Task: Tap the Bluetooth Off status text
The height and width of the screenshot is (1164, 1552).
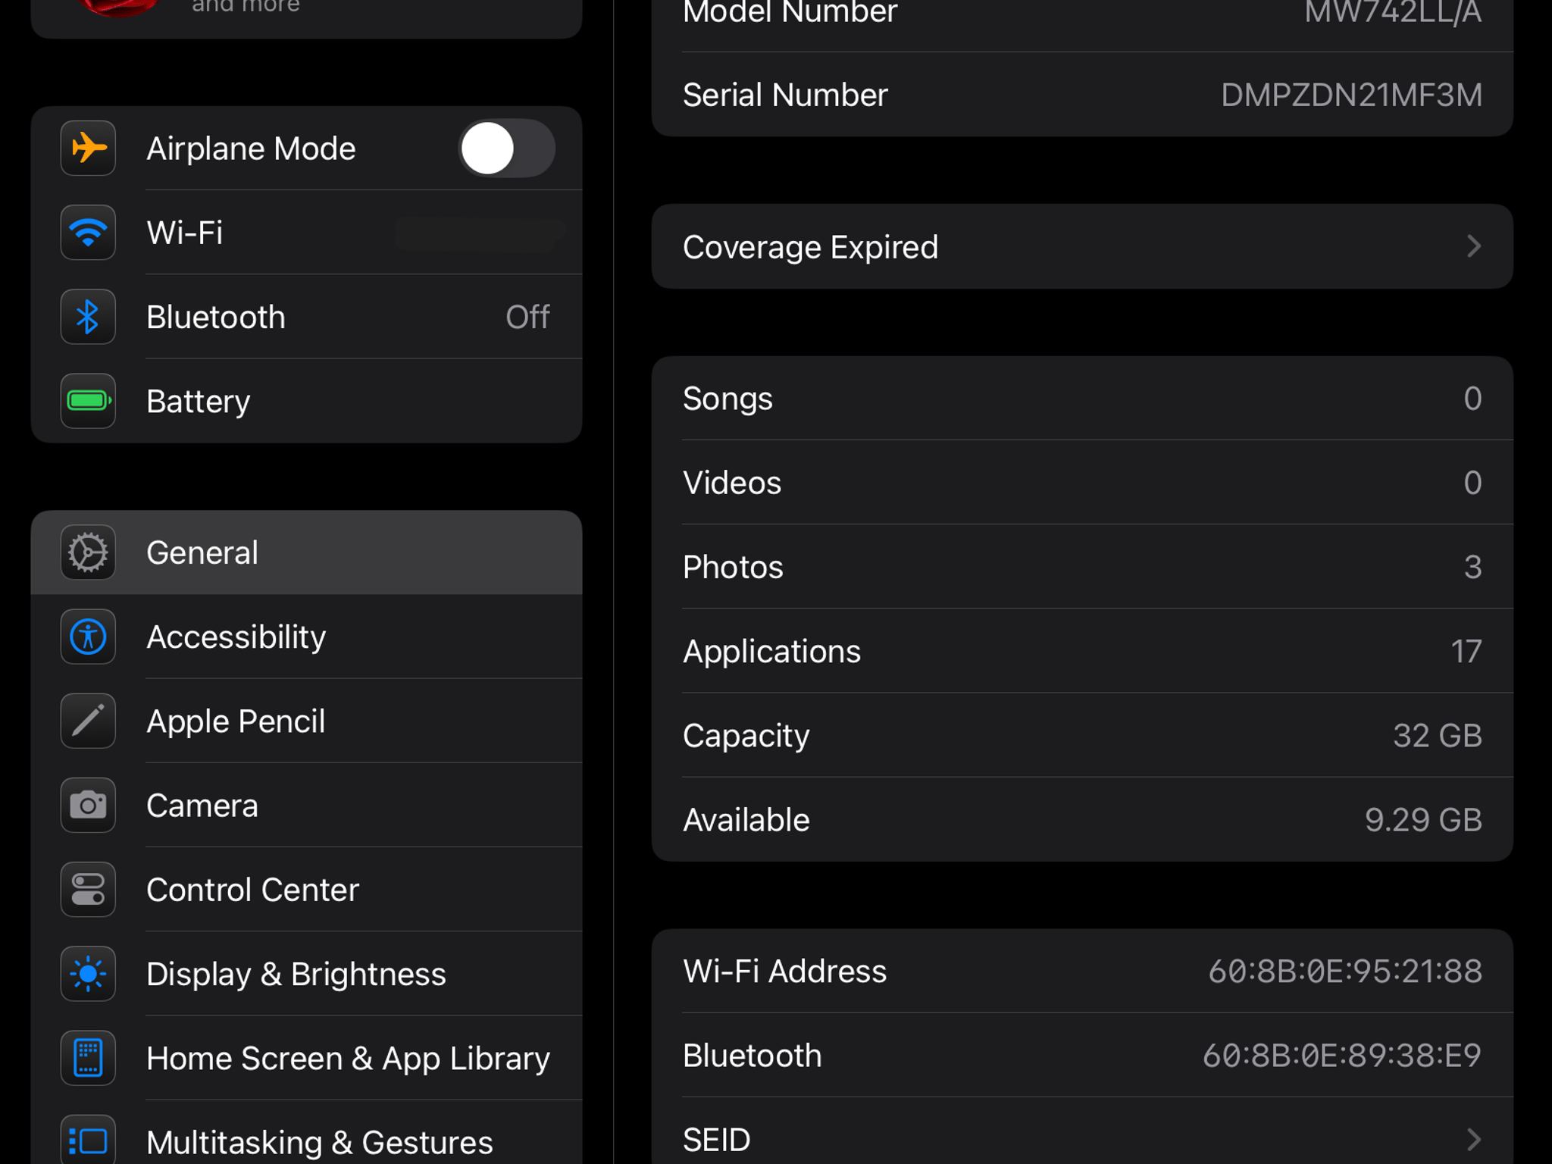Action: click(x=527, y=317)
